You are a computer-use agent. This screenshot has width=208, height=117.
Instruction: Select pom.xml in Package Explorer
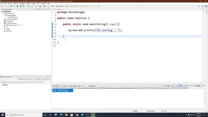coord(8,31)
